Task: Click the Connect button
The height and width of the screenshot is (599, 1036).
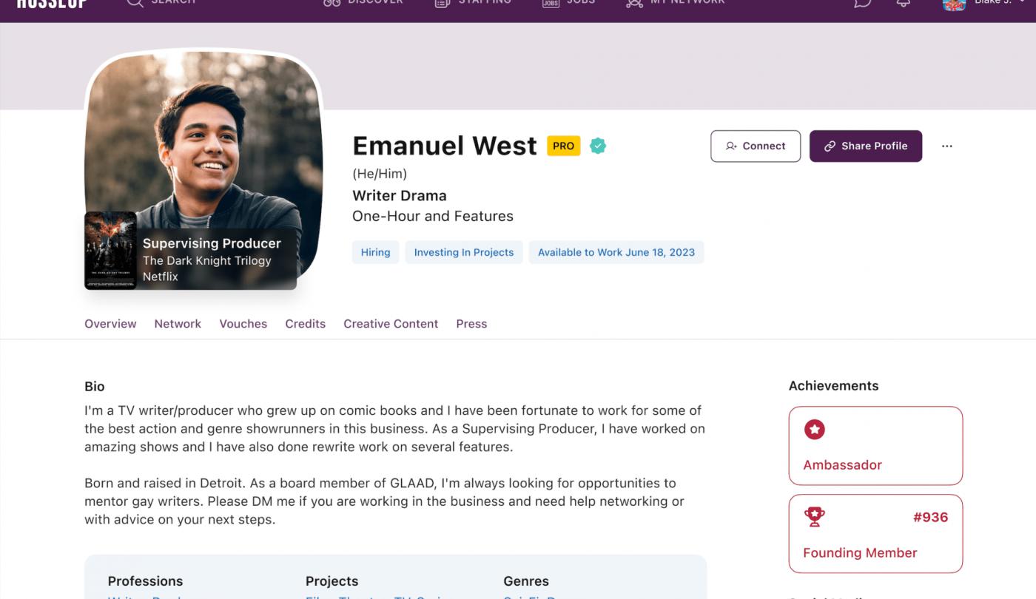Action: click(x=756, y=146)
